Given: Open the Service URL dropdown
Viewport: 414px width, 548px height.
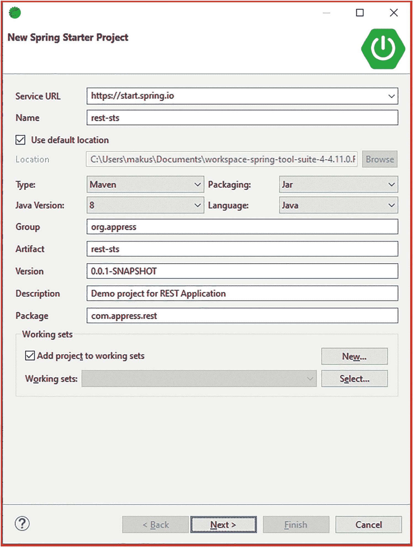Looking at the screenshot, I should [x=391, y=96].
